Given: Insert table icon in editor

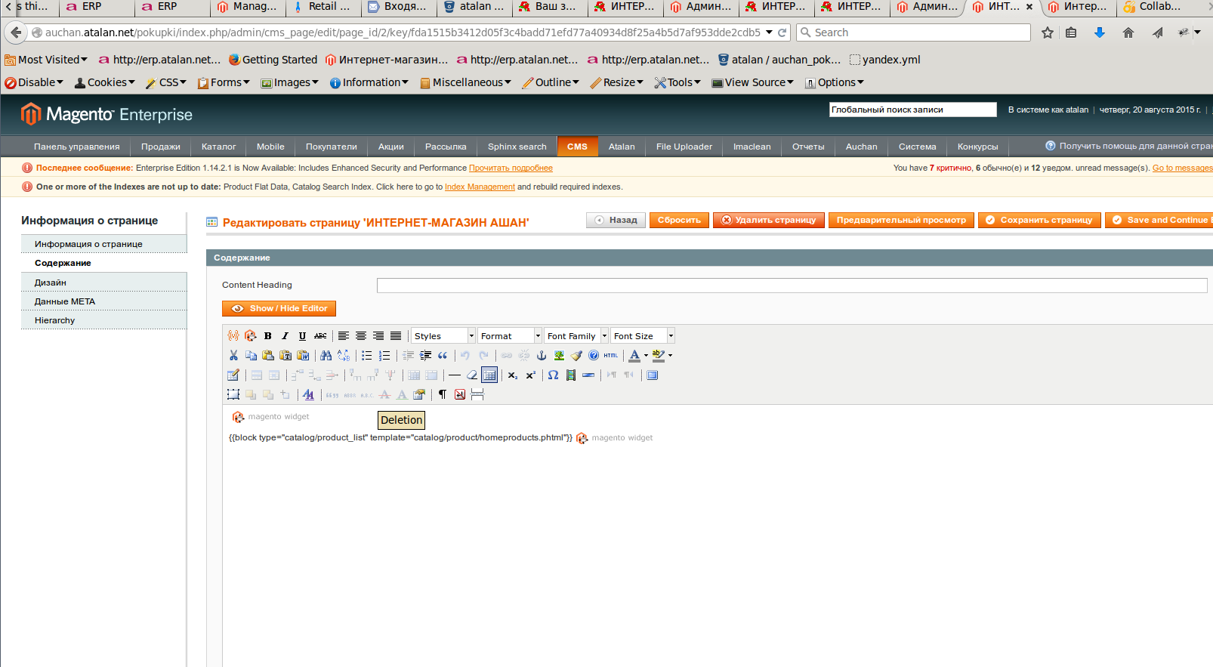Looking at the screenshot, I should (233, 375).
